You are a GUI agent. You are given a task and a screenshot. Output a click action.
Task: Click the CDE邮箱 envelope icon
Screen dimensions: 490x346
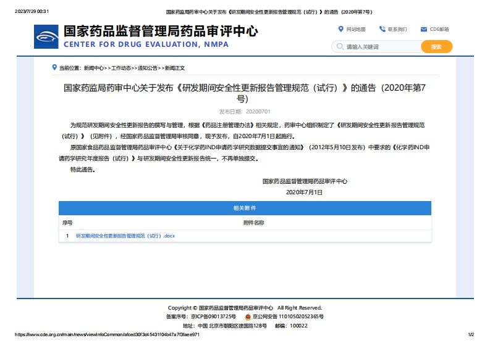coord(424,29)
